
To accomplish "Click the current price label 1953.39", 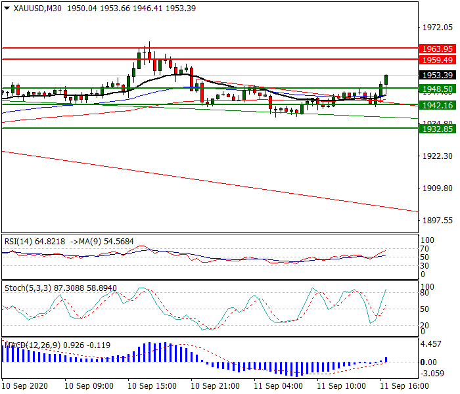I will 438,75.
